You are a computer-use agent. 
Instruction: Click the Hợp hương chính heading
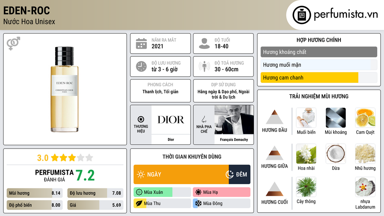point(319,40)
